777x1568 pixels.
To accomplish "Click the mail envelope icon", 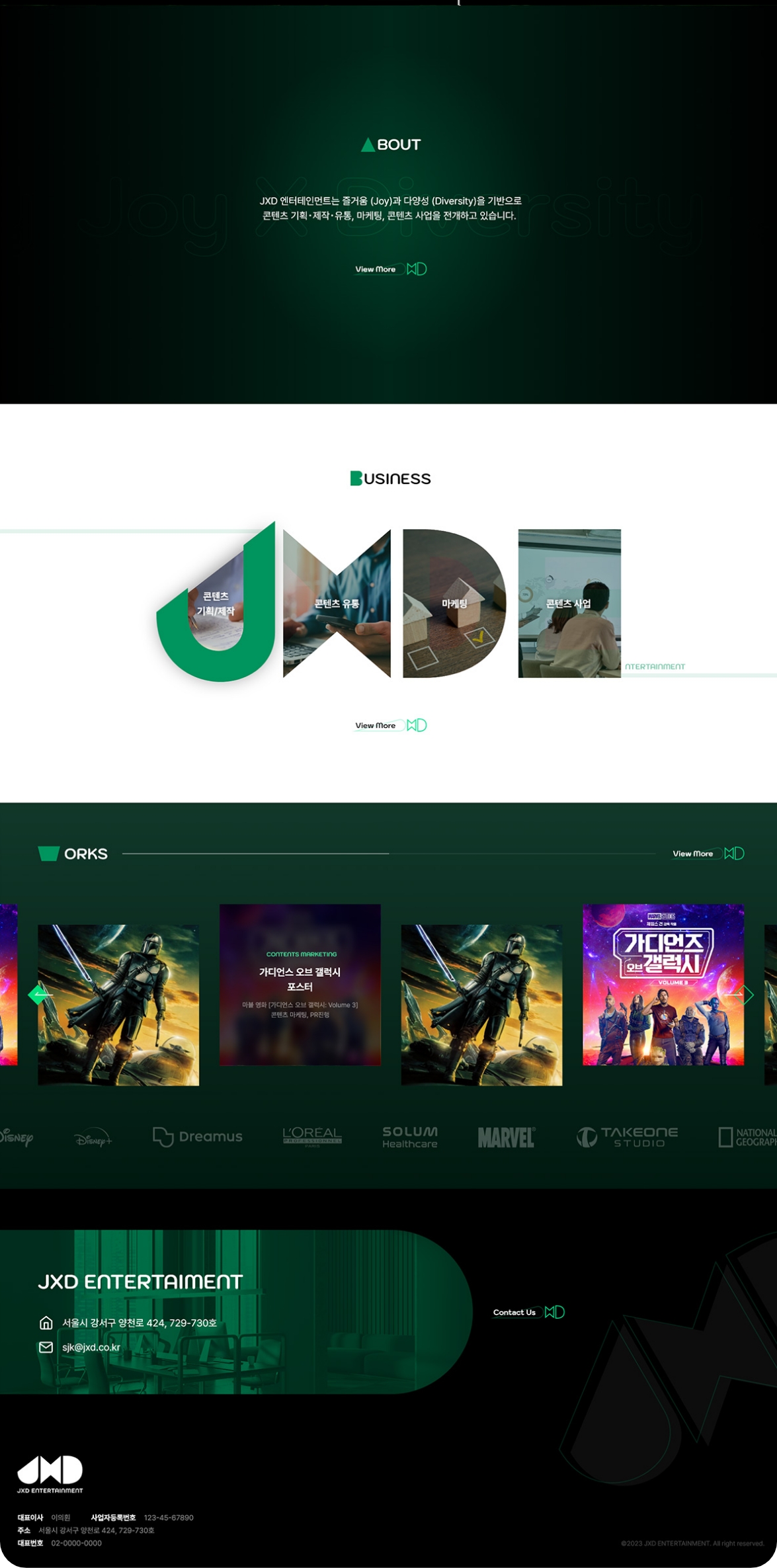I will [x=46, y=1347].
